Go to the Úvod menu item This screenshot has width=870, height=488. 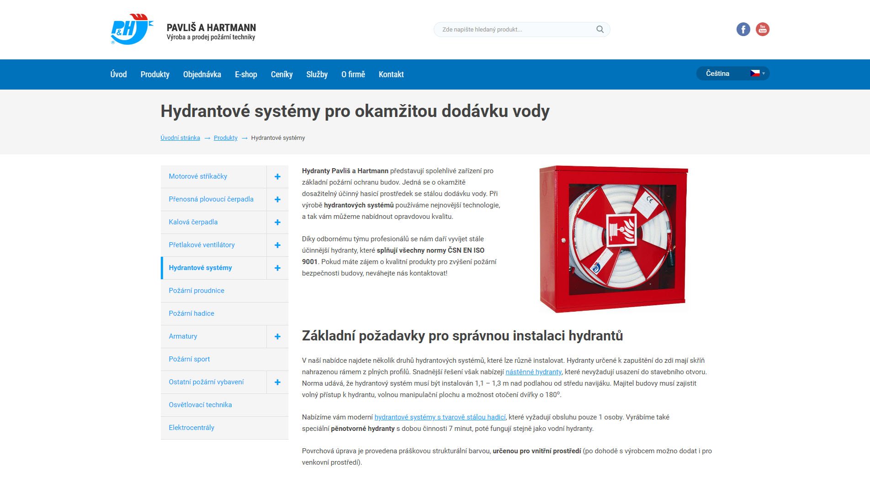pyautogui.click(x=118, y=74)
